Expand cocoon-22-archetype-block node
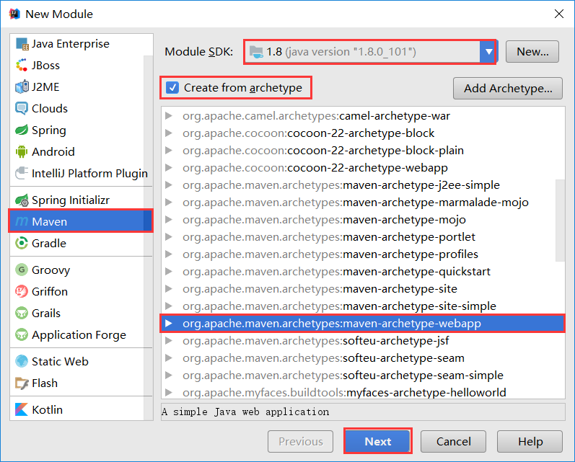Screen dimensions: 575x462 point(169,133)
